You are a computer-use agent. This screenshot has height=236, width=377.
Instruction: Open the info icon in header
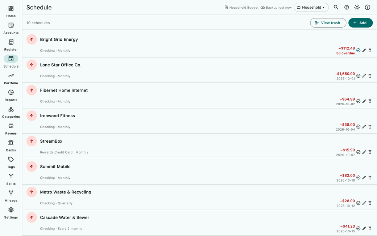[367, 8]
